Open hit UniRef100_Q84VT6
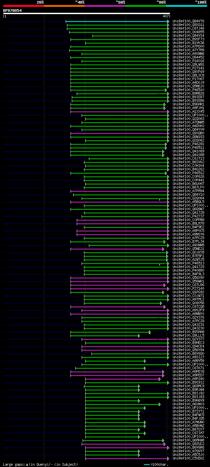The image size is (210, 467). pyautogui.click(x=188, y=21)
